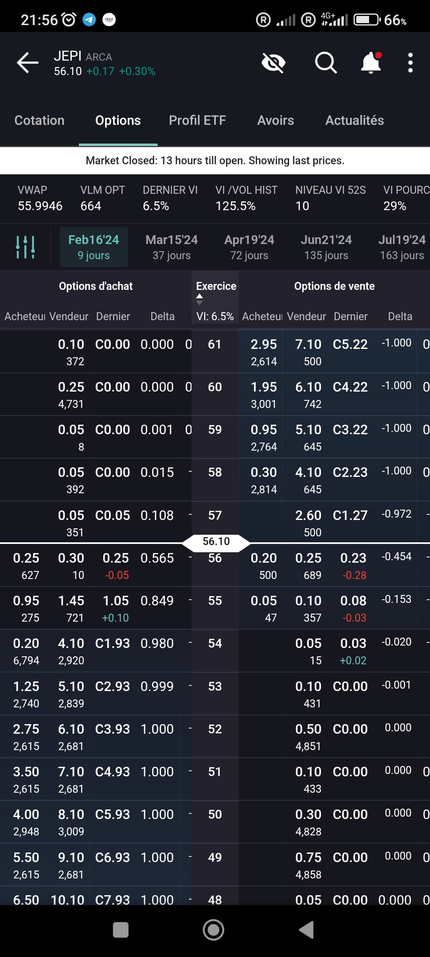The image size is (430, 957).
Task: Open the three-dot overflow menu
Action: click(410, 63)
